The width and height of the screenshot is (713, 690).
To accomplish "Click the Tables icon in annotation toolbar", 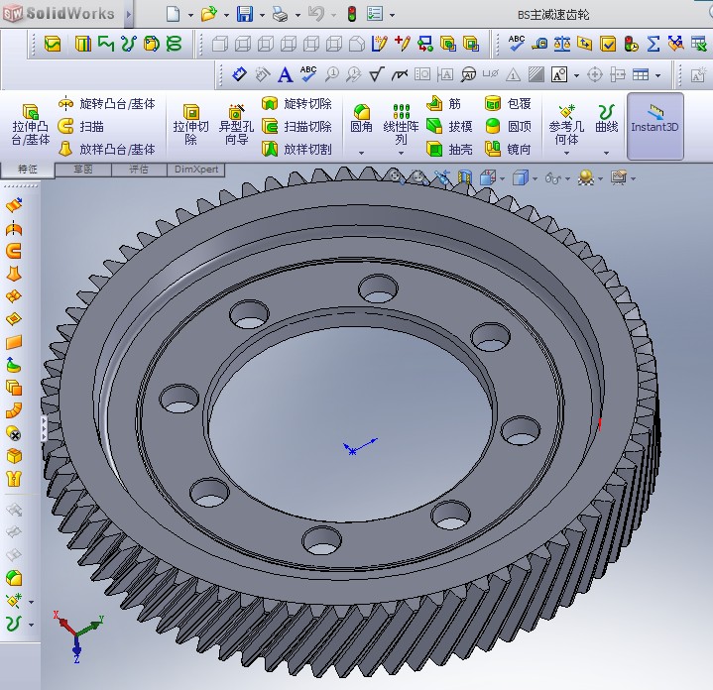I will [x=641, y=74].
